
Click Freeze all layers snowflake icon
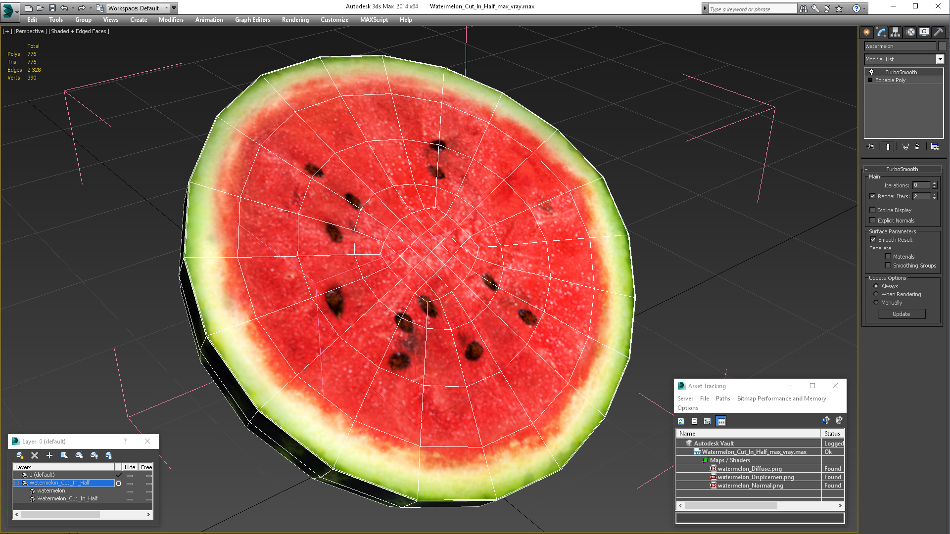[x=109, y=455]
